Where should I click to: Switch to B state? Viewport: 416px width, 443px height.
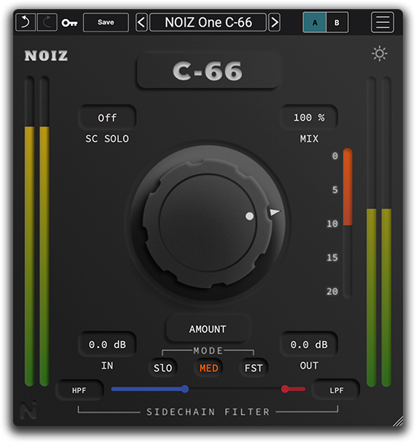337,23
